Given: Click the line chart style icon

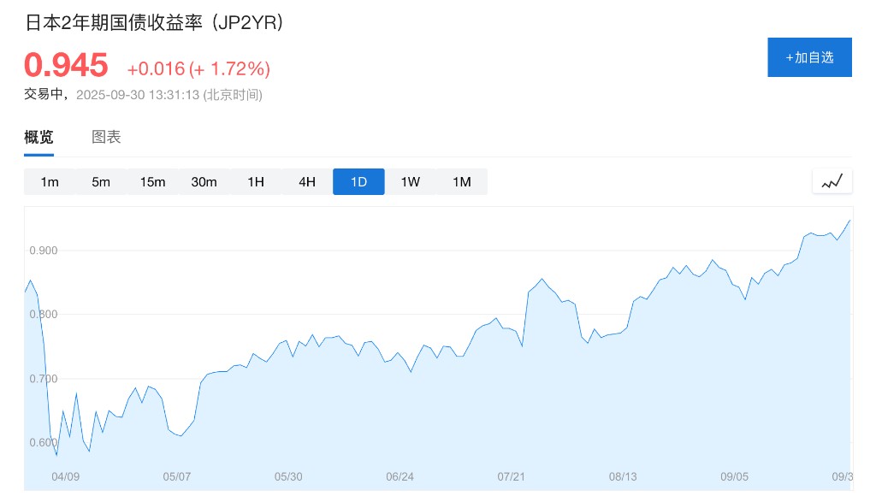Looking at the screenshot, I should point(832,181).
